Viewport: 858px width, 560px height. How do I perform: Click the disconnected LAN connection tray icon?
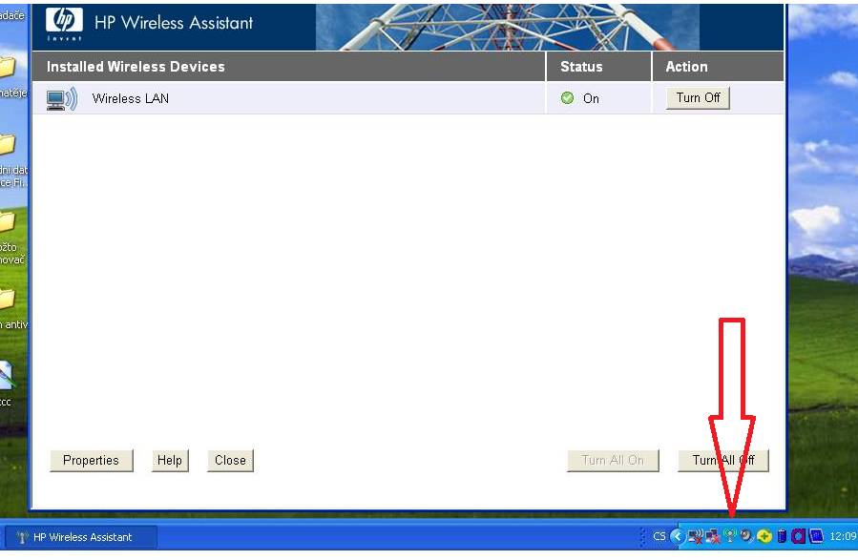click(713, 537)
